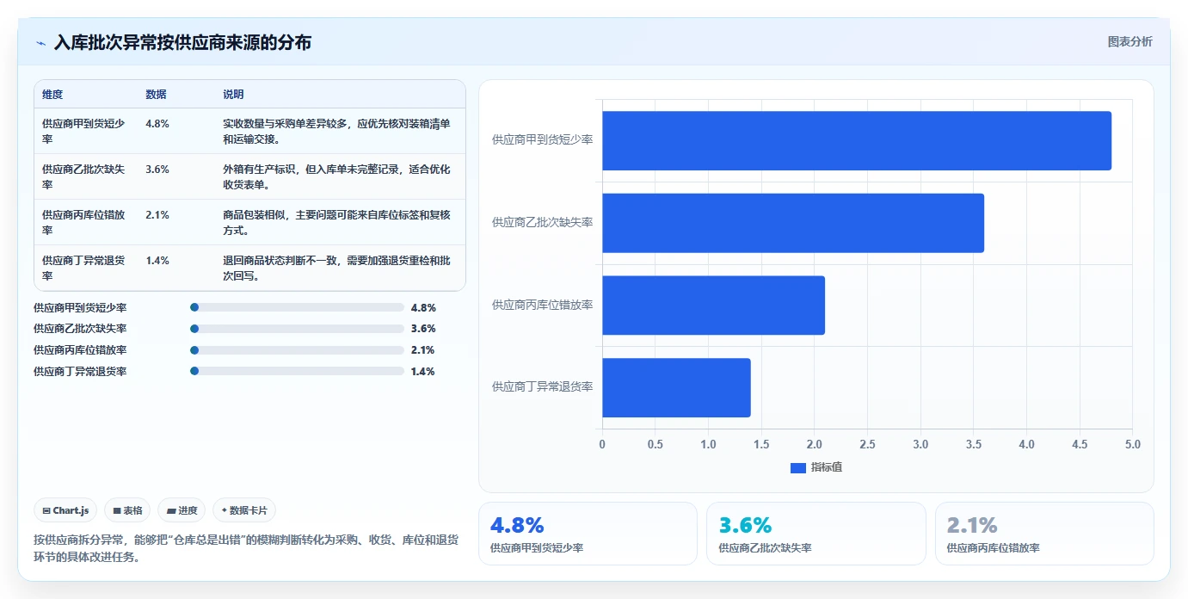This screenshot has height=599, width=1188.
Task: Click the 2.5 x-axis tick label
Action: [867, 444]
